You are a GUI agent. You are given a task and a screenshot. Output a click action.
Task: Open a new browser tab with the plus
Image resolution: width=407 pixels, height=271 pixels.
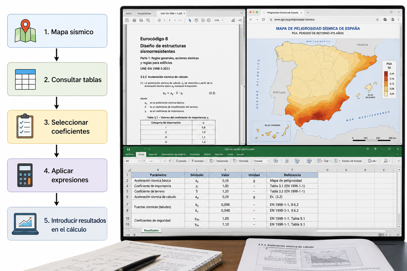[x=308, y=13]
